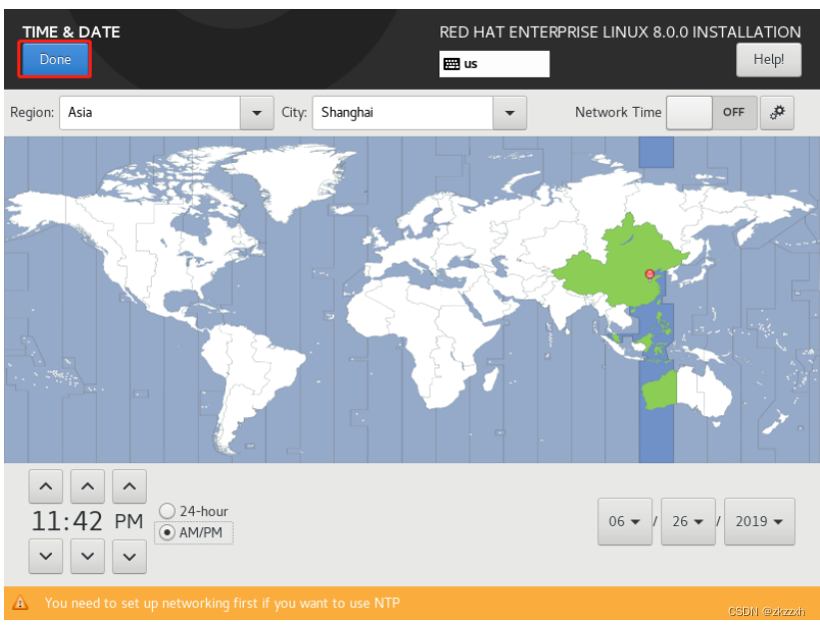Click the NTP warning triangle icon
Screen dimensions: 820x626
20,603
